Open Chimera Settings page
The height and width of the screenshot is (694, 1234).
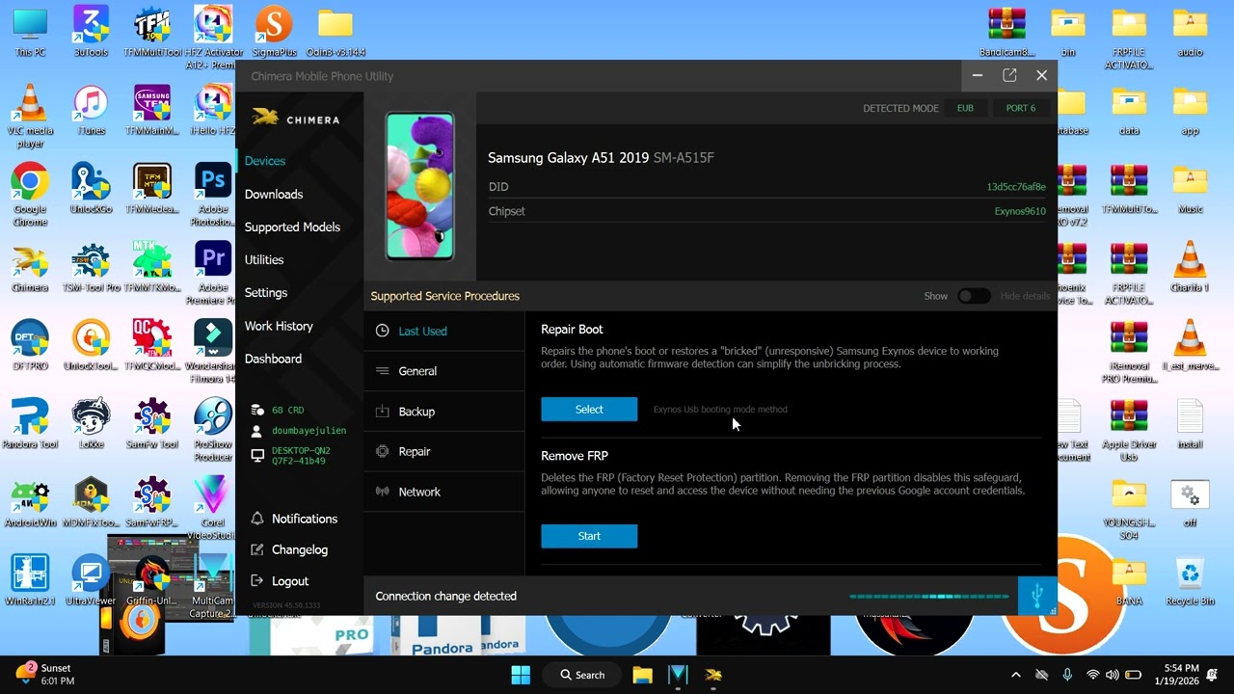(x=266, y=292)
